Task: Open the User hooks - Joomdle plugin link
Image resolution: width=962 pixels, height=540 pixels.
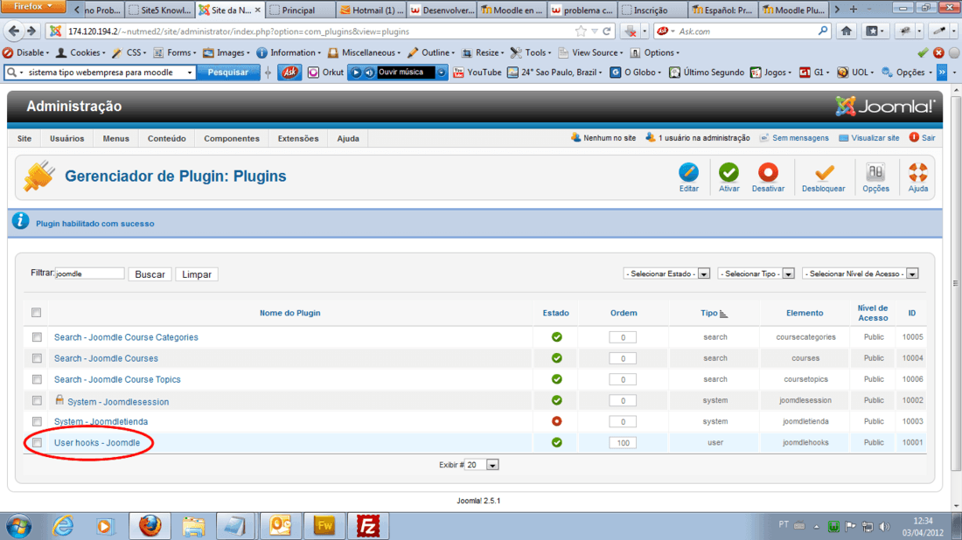Action: [x=97, y=442]
